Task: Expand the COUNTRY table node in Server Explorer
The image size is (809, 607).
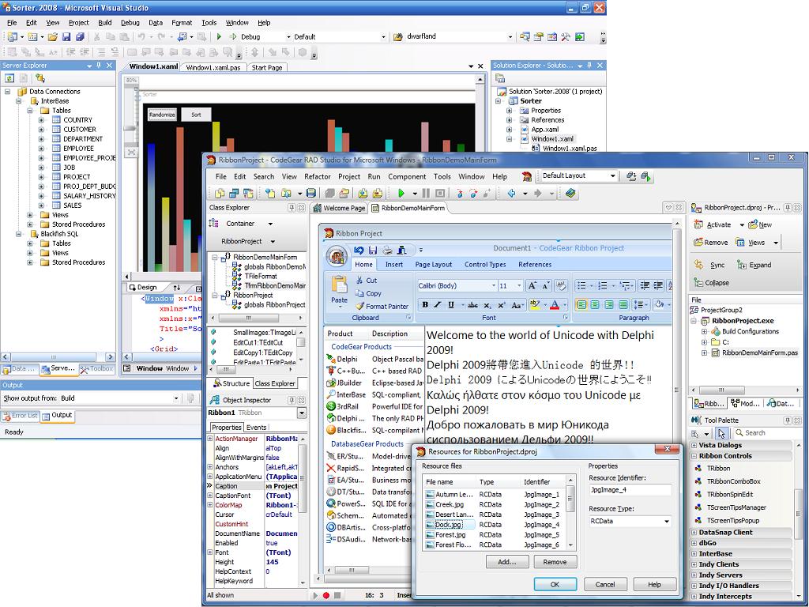Action: 43,120
